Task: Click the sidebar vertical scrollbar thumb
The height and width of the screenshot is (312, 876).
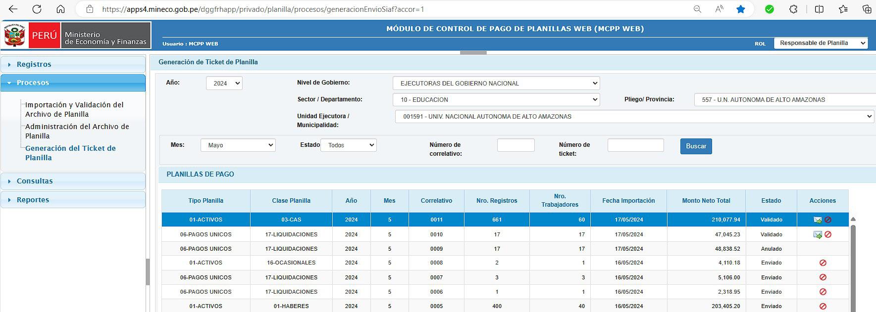Action: coord(148,272)
